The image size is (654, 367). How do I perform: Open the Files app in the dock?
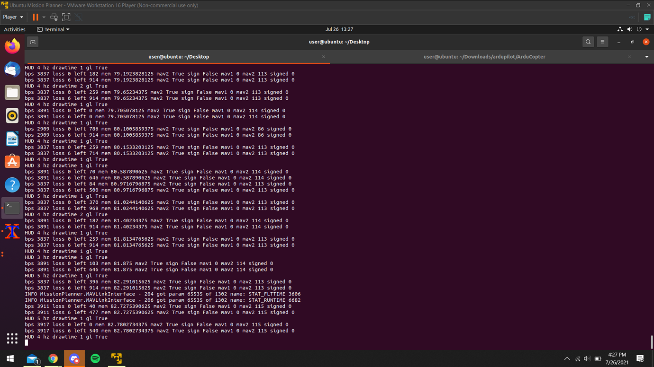(12, 92)
